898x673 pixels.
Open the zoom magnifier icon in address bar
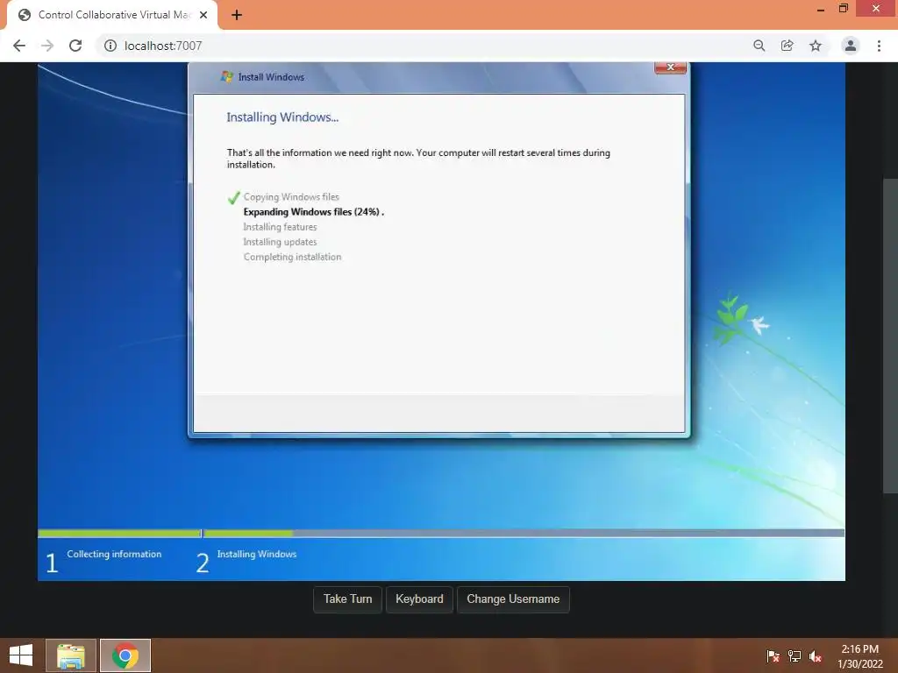[x=759, y=46]
